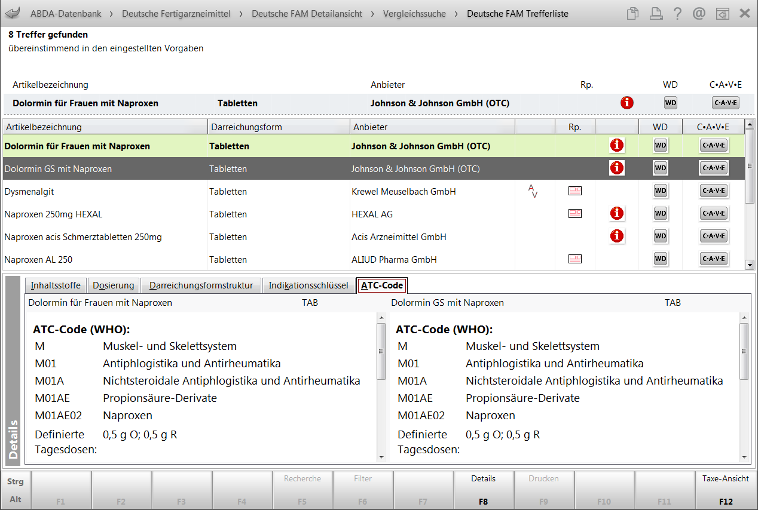The height and width of the screenshot is (510, 758).
Task: Click the Darreichungsform column header
Action: click(279, 127)
